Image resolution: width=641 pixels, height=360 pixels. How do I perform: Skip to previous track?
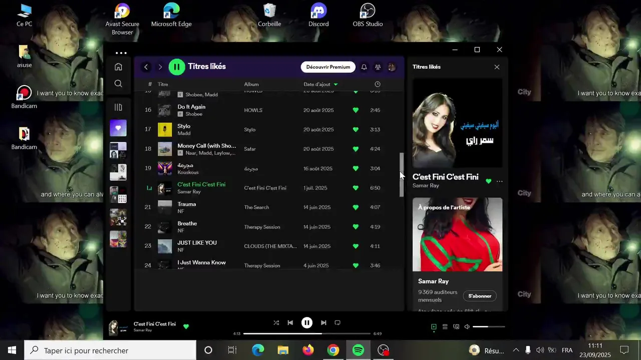(x=290, y=323)
